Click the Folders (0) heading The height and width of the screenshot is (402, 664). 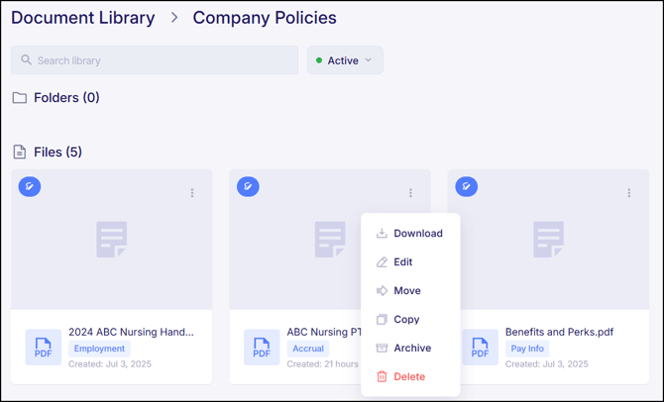coord(67,98)
